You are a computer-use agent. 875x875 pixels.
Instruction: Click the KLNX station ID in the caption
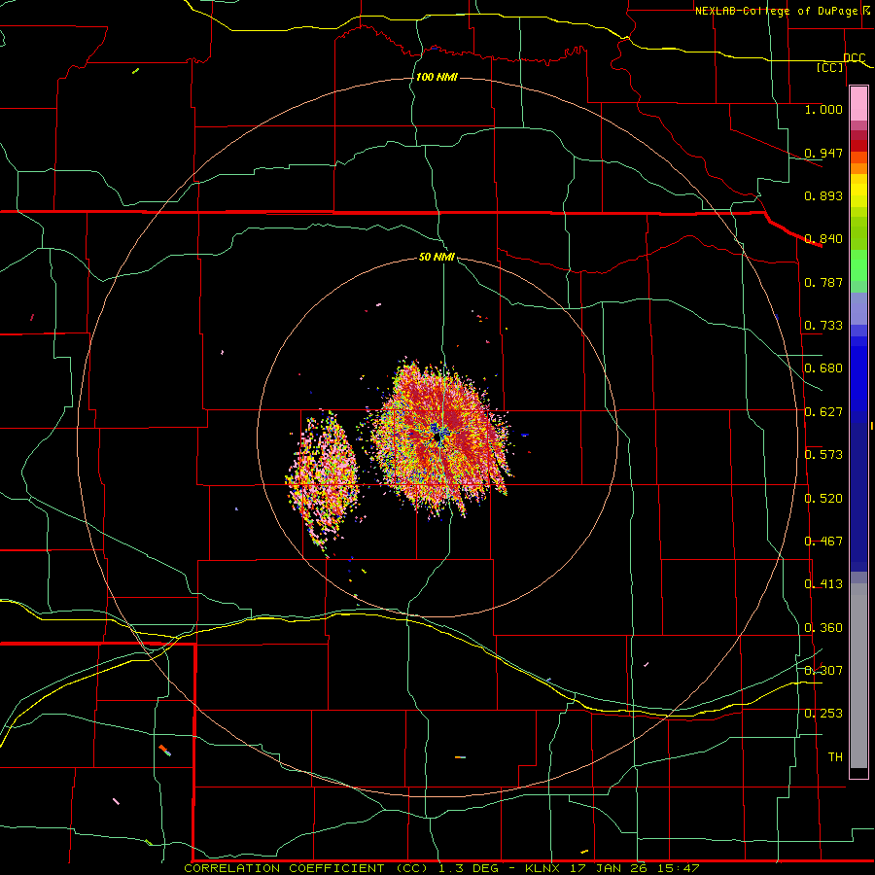click(x=544, y=868)
